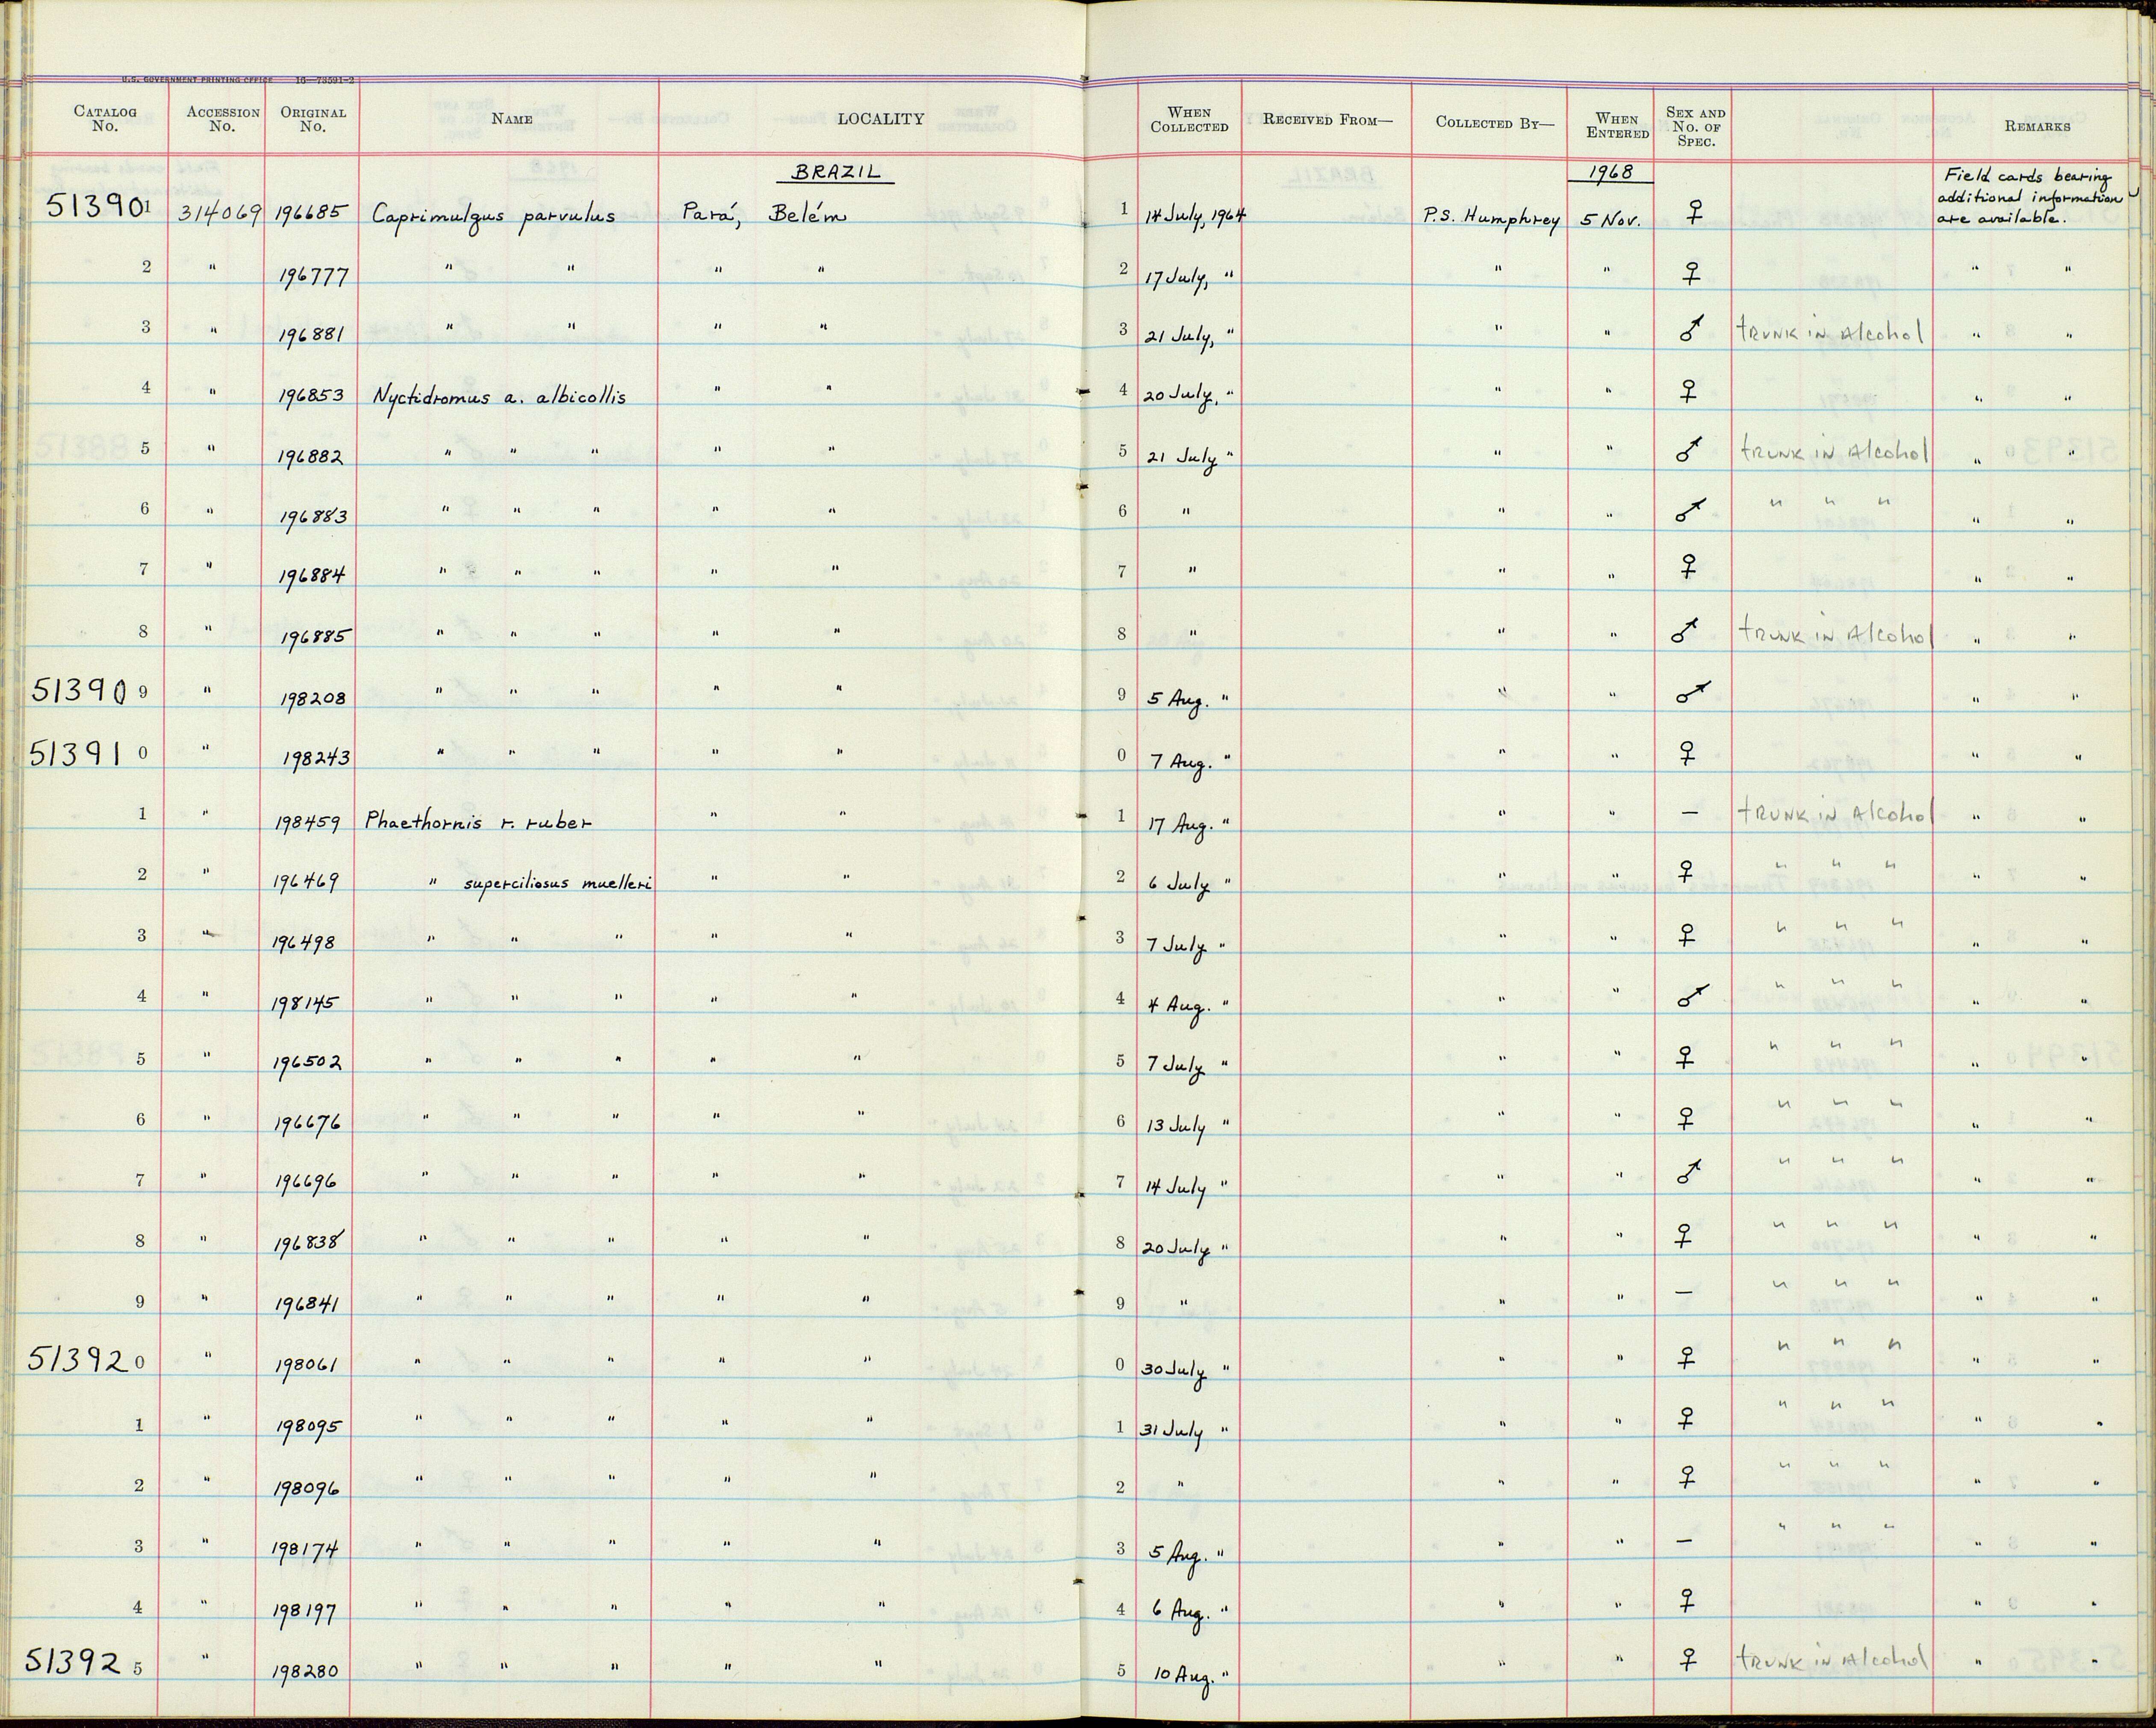The width and height of the screenshot is (2156, 1728).
Task: Click the 'Remarks' column header
Action: click(x=2037, y=126)
